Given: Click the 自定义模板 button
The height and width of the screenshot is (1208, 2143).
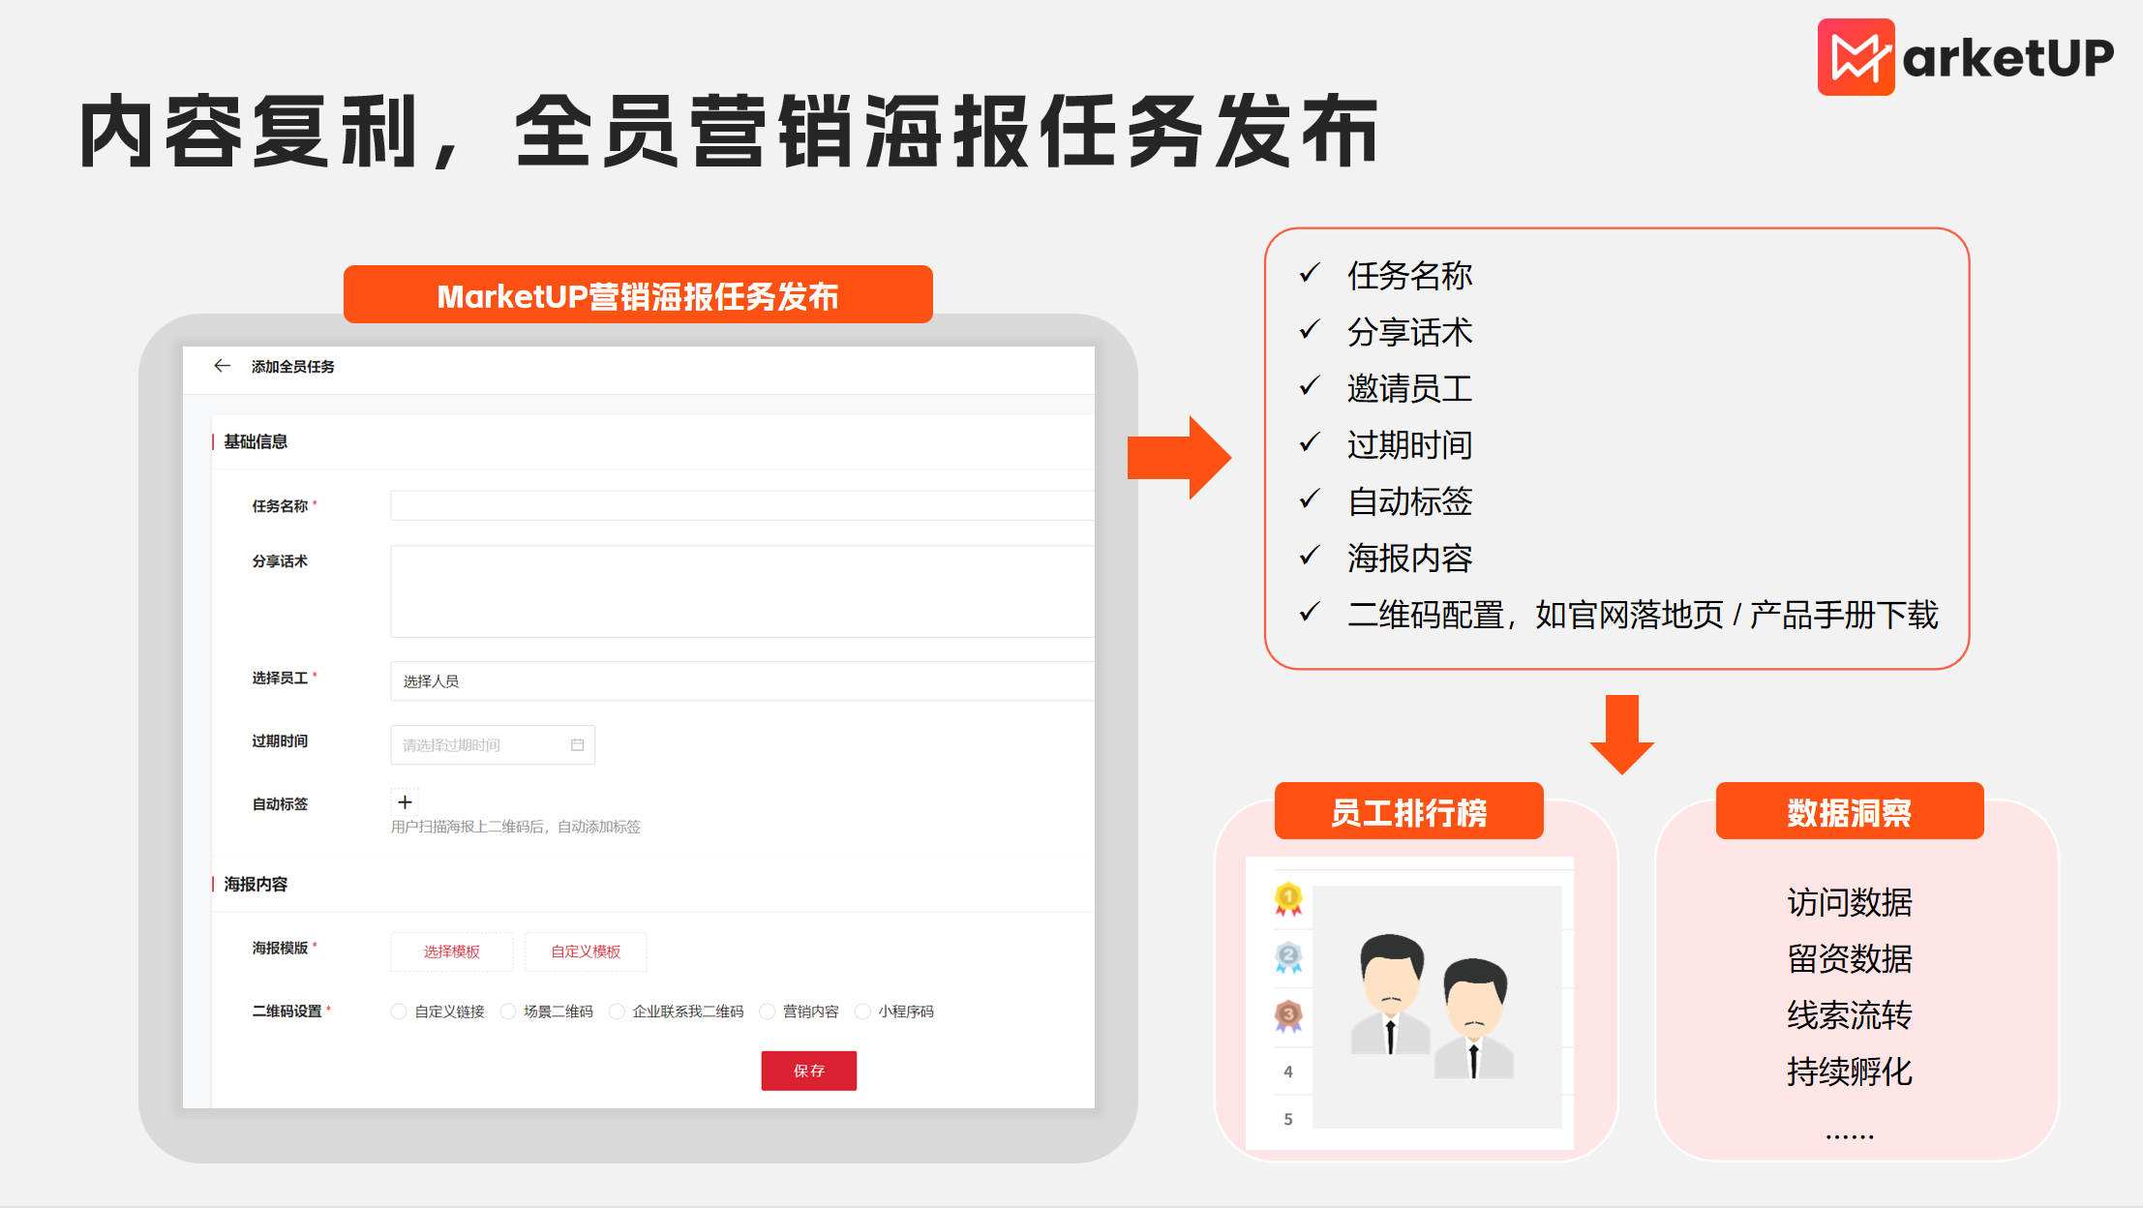Looking at the screenshot, I should point(585,951).
